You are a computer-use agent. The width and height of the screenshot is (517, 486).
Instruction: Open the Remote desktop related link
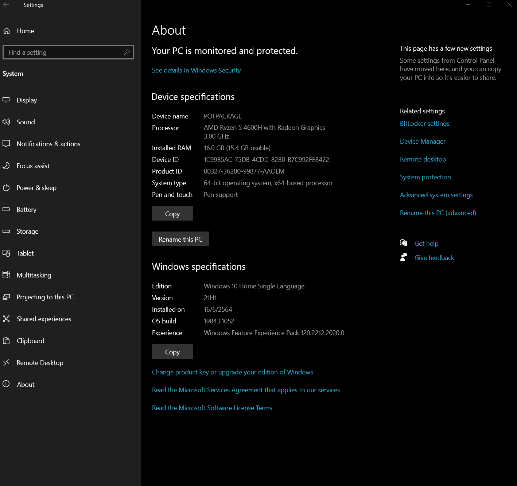pos(423,159)
